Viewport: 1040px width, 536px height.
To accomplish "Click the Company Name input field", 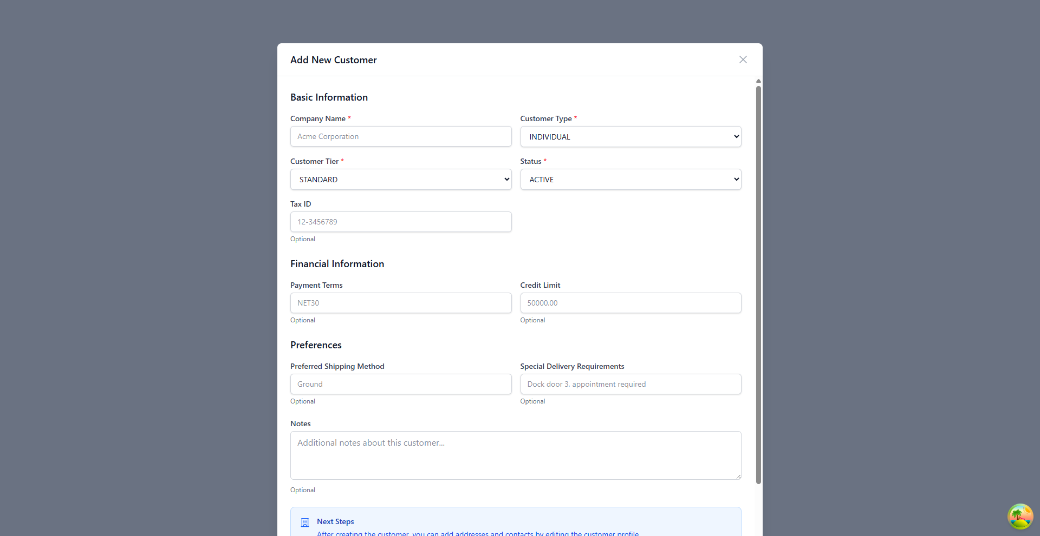I will pyautogui.click(x=400, y=136).
